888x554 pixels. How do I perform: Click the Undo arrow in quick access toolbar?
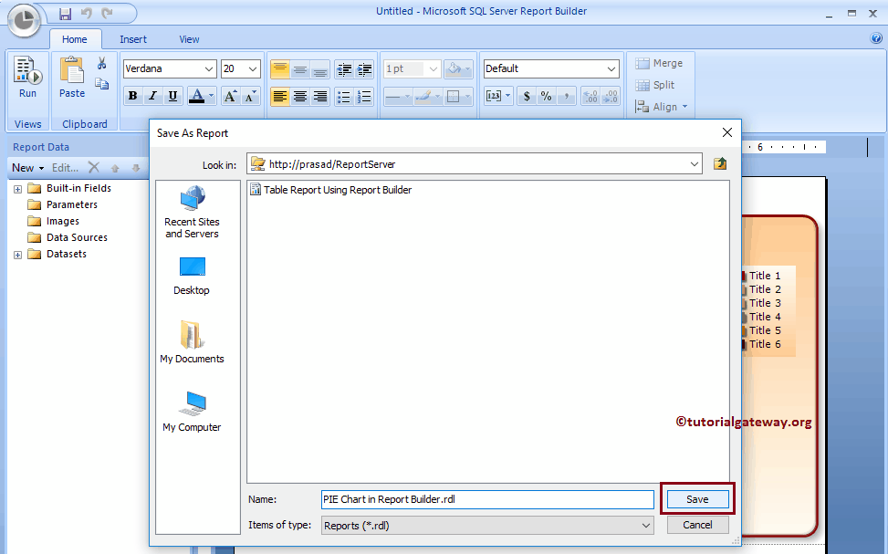pos(86,13)
